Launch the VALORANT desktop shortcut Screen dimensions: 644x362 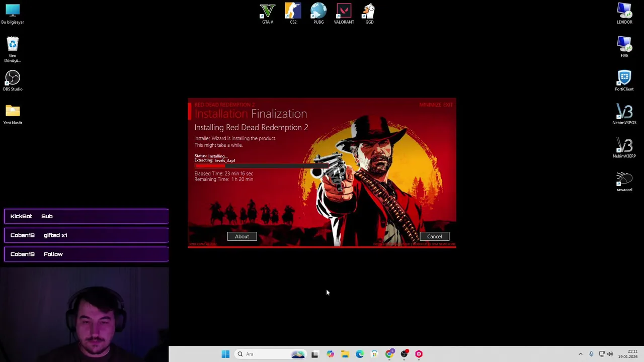pos(344,14)
